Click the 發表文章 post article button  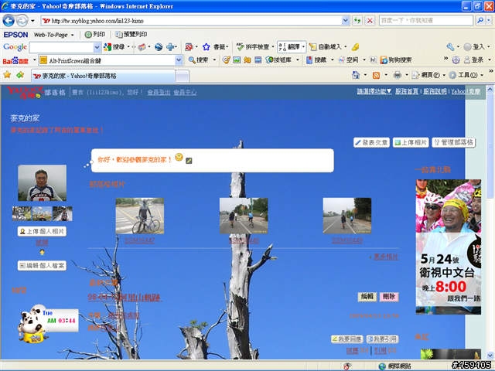click(371, 142)
